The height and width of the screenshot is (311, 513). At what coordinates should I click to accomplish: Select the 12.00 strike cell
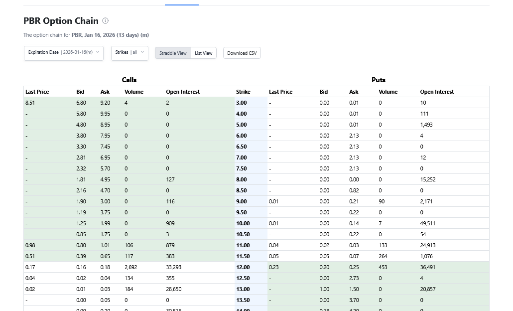pos(243,267)
